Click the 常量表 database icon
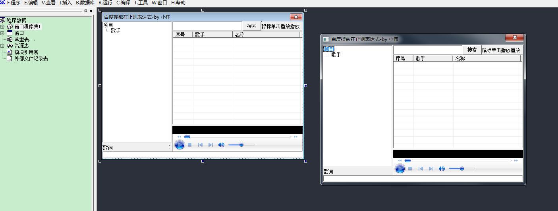558x211 pixels. (10, 39)
